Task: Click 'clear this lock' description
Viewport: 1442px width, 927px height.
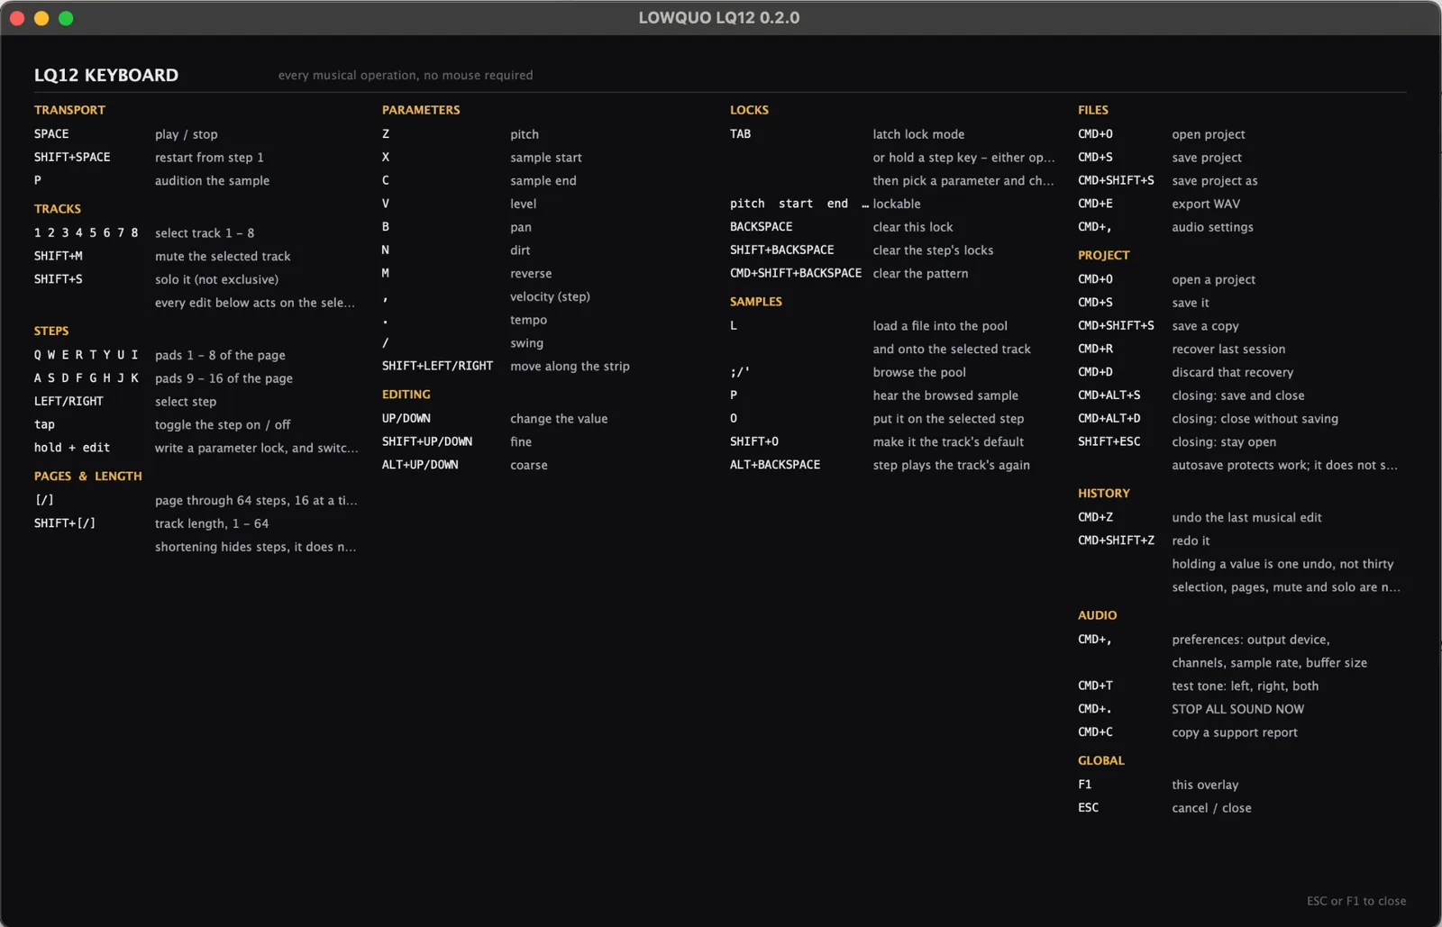Action: [913, 227]
